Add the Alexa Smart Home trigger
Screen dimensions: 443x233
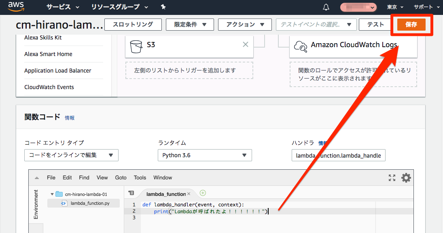tap(48, 54)
